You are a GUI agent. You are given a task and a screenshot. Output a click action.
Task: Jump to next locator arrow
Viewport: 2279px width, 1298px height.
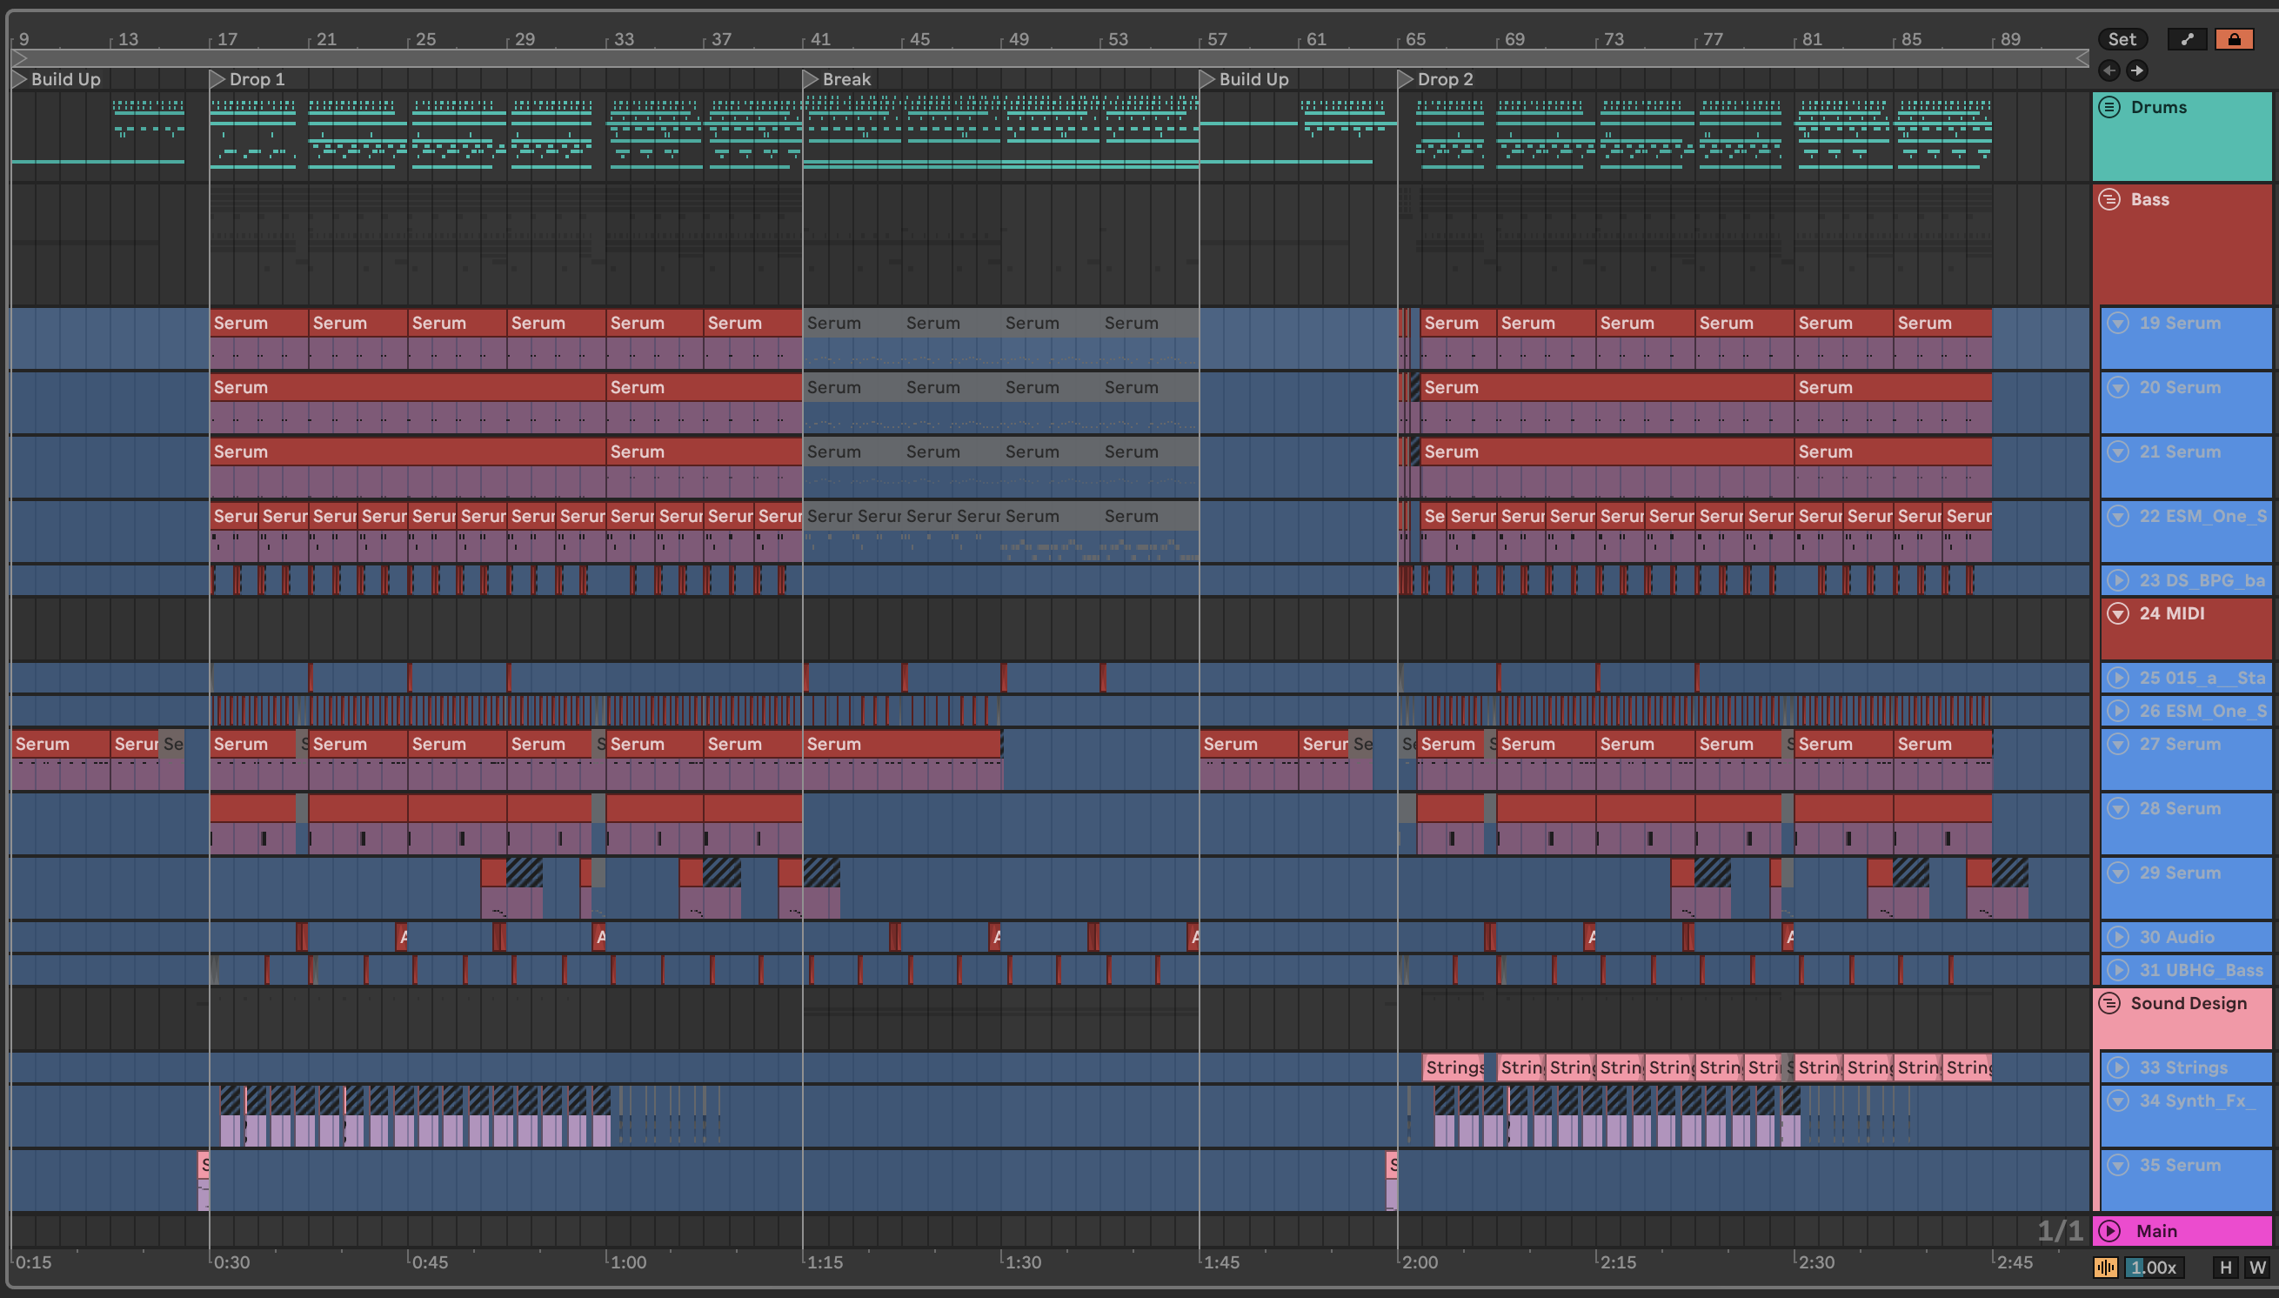tap(2137, 70)
